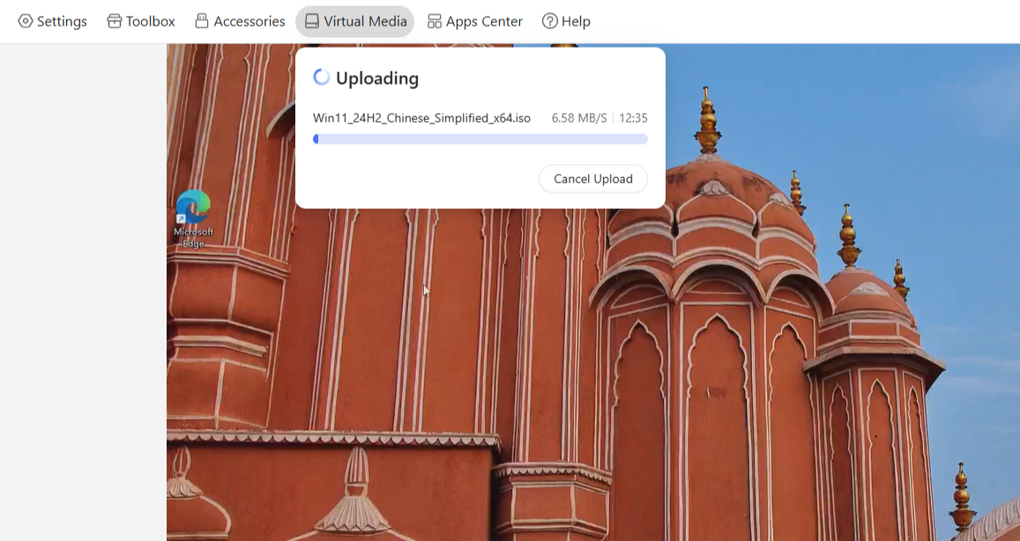Image resolution: width=1020 pixels, height=541 pixels.
Task: Open the Virtual Media menu label
Action: pyautogui.click(x=365, y=21)
